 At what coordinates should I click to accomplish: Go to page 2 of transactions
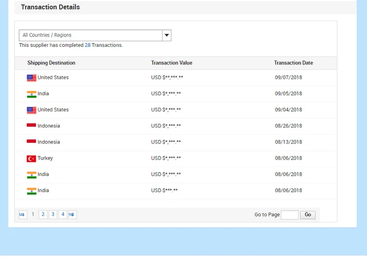coord(43,215)
